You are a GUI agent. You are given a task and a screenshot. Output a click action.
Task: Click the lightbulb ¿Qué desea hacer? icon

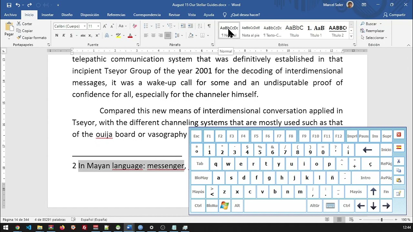pos(225,15)
